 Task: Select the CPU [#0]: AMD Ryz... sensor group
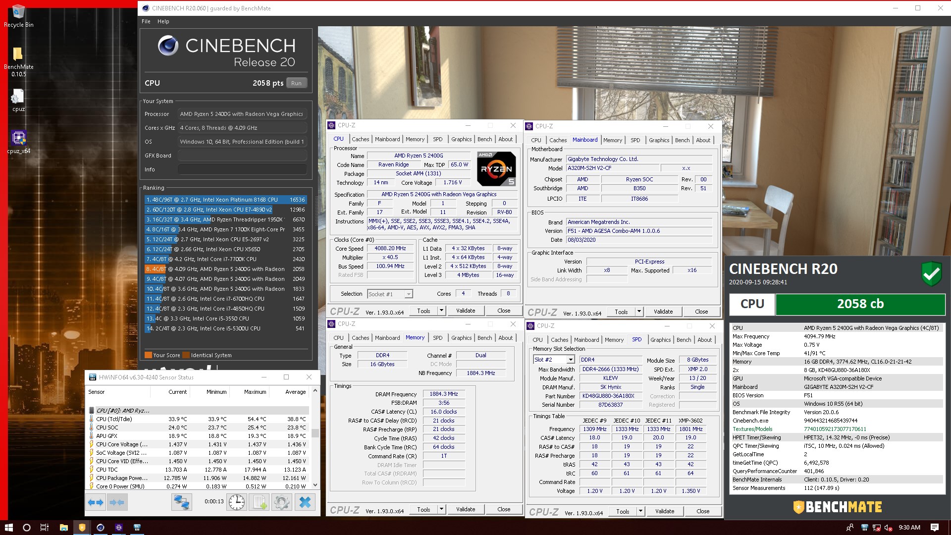[198, 410]
